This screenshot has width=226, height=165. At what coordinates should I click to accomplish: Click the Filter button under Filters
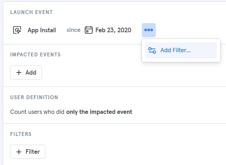pyautogui.click(x=28, y=152)
